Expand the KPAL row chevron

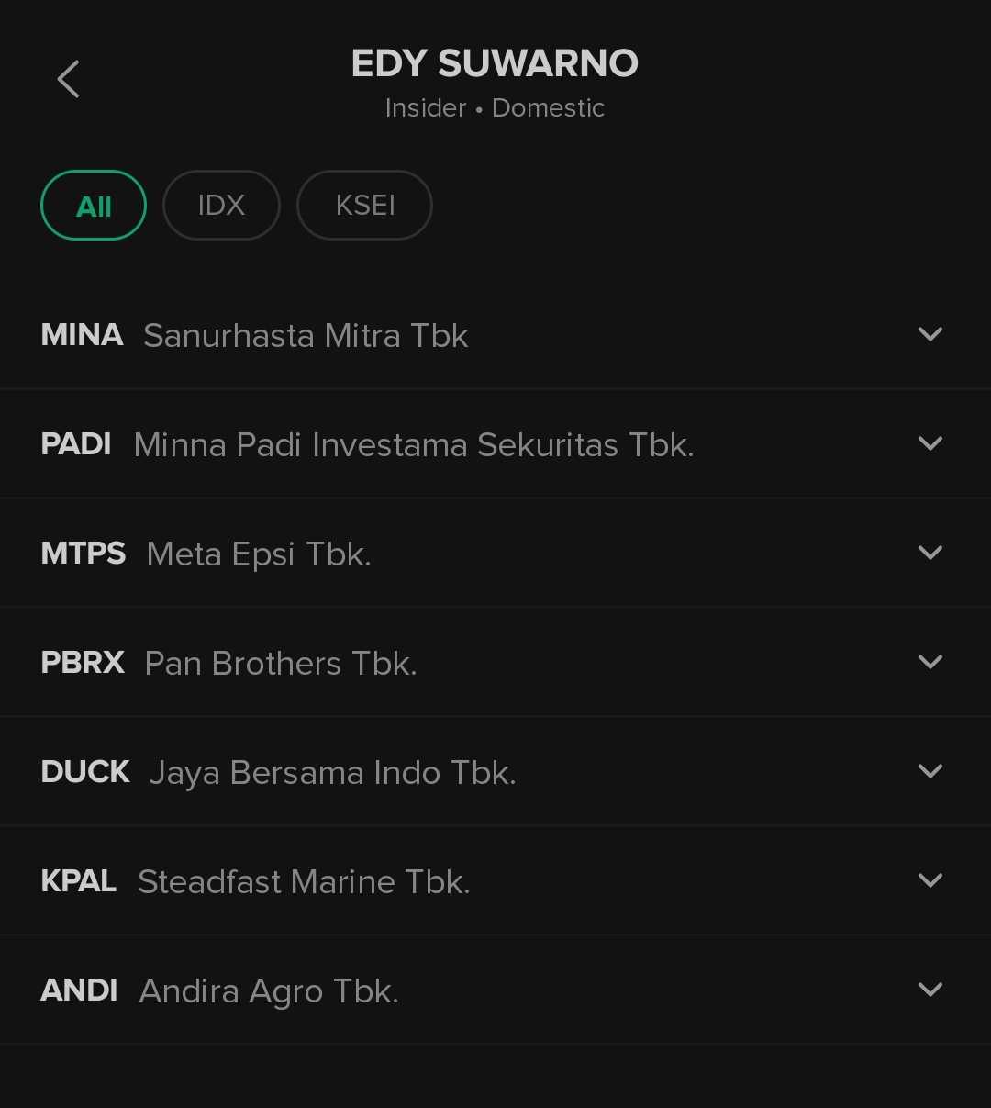tap(930, 881)
